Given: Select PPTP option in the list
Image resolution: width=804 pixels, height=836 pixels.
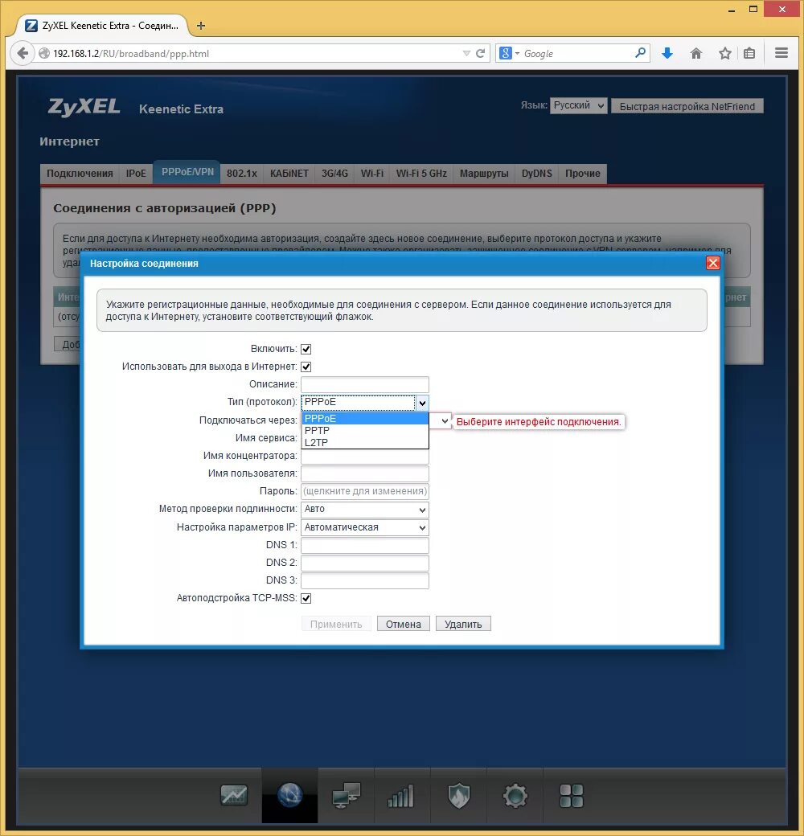Looking at the screenshot, I should (x=365, y=430).
